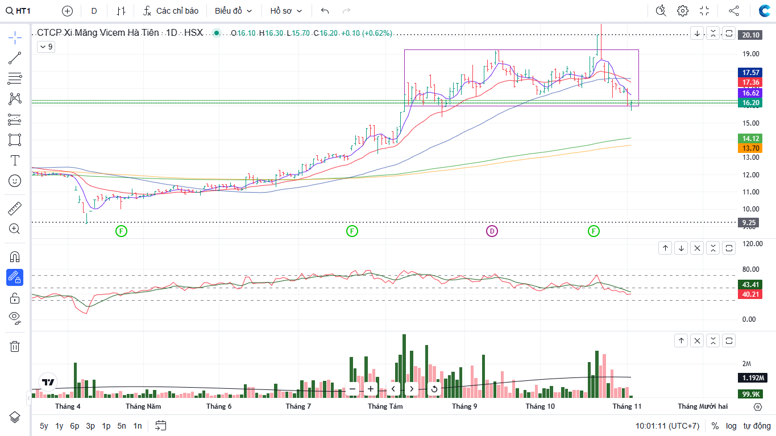Open chart settings gear icon
776x436 pixels.
(683, 11)
